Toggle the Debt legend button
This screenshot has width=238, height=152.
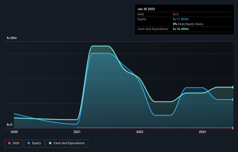(x=14, y=143)
